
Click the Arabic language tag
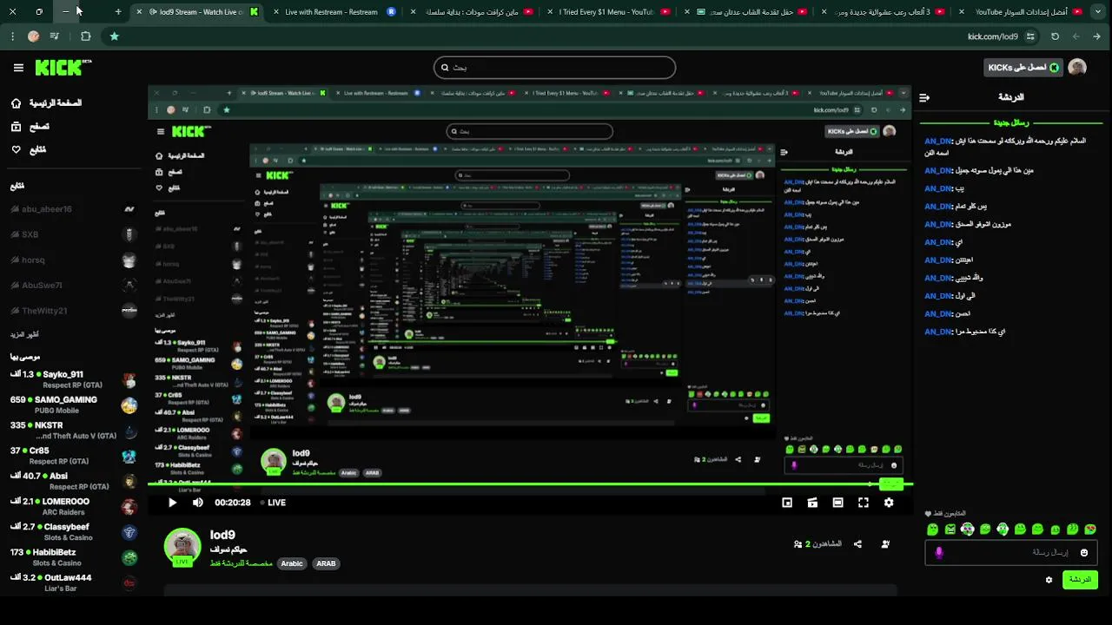tap(292, 563)
